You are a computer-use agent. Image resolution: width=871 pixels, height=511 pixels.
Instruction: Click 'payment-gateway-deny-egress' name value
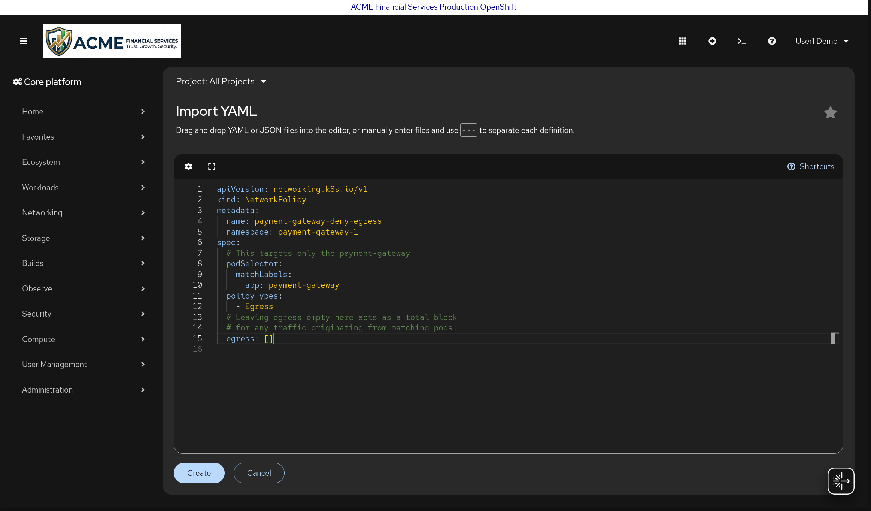coord(318,221)
